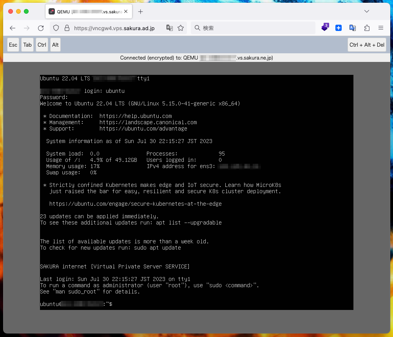Bookmark this page with the star icon
The width and height of the screenshot is (393, 337).
coord(181,28)
